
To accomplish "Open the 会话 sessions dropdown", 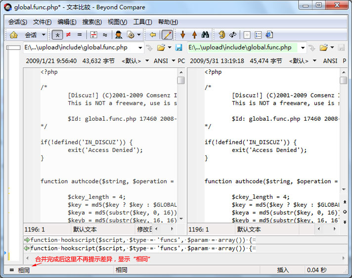I will pos(44,35).
